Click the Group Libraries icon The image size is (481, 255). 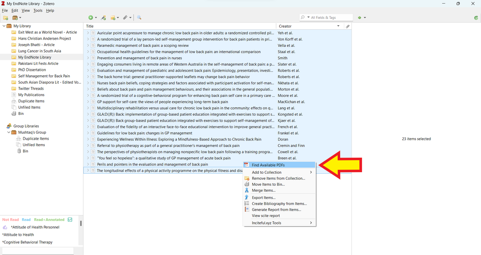point(9,126)
